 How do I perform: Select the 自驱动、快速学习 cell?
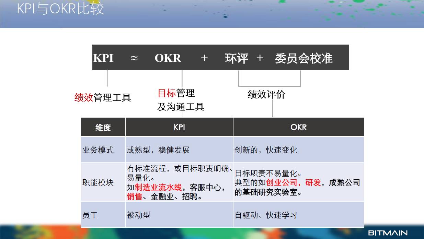point(266,215)
